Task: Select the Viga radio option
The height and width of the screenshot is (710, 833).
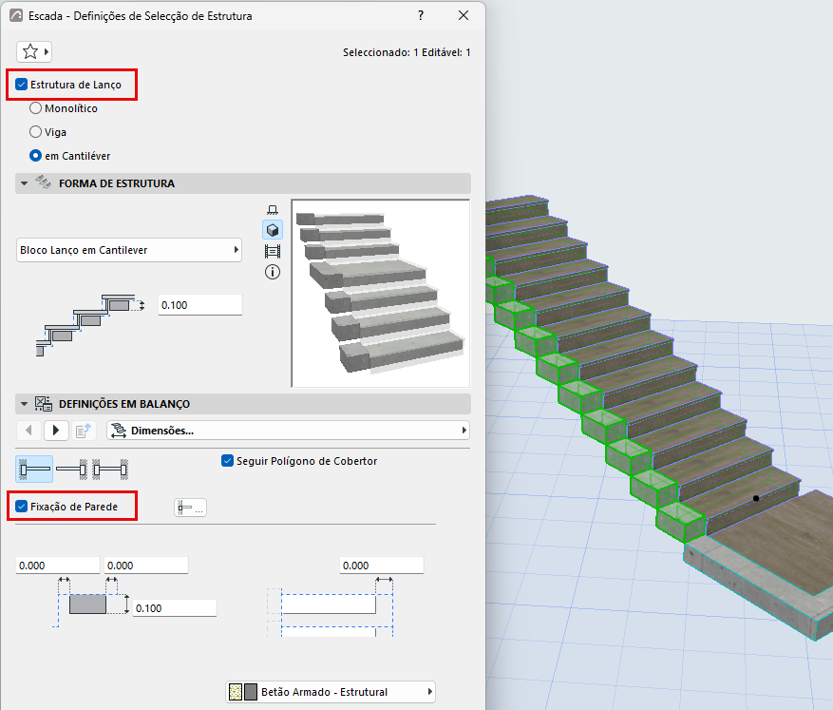Action: click(35, 132)
